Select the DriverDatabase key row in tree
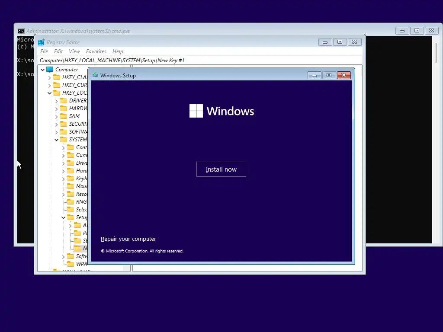 pos(77,163)
